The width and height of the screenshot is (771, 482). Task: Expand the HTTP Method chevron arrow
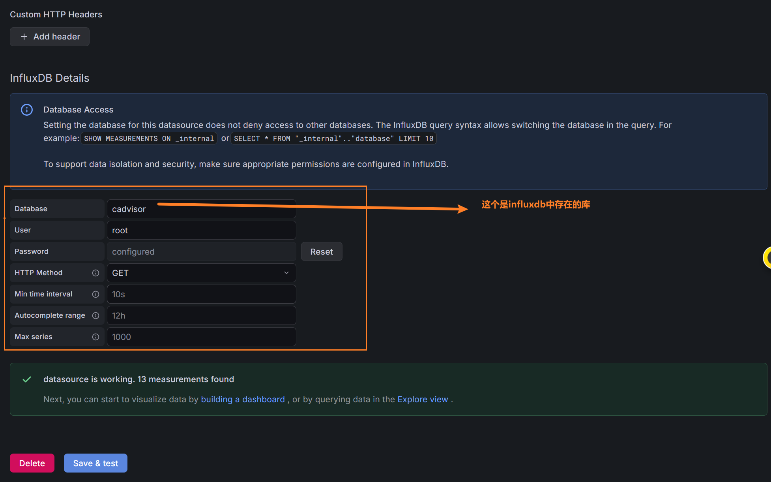point(286,273)
